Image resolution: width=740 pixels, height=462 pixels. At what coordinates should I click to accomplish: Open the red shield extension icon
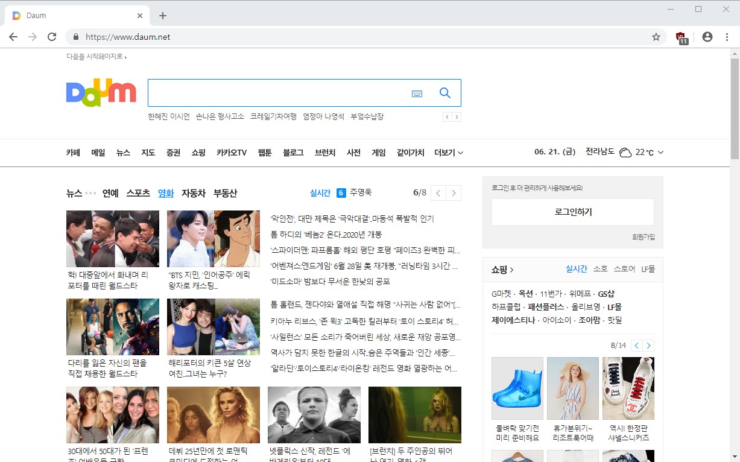pos(682,37)
